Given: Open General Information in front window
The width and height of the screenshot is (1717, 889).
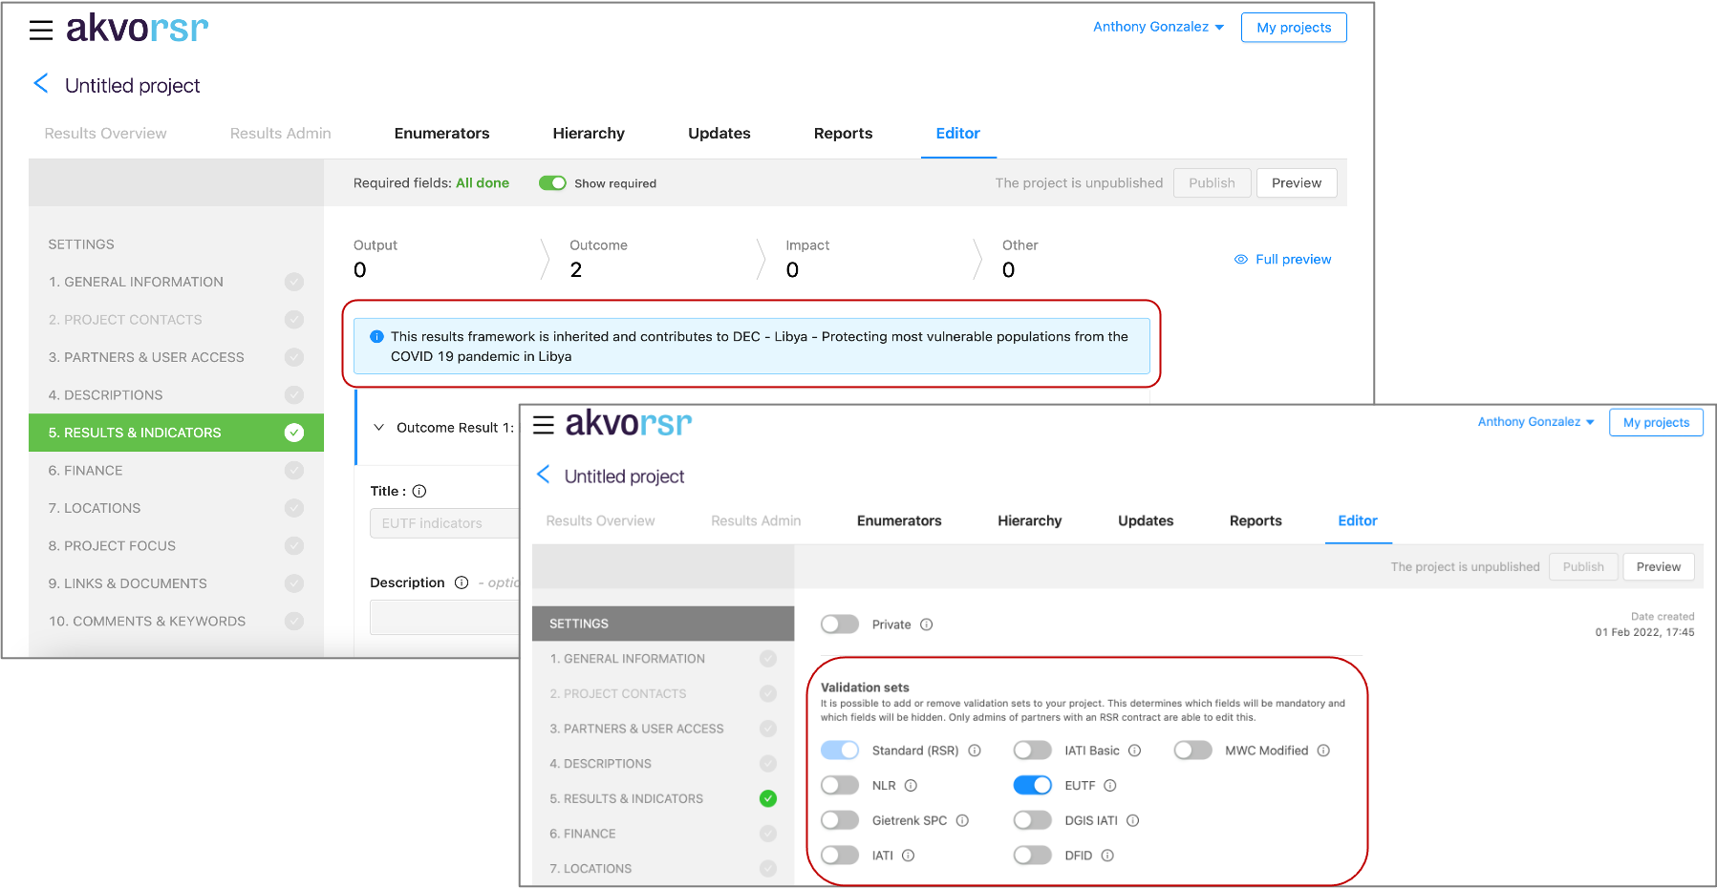Looking at the screenshot, I should pyautogui.click(x=663, y=658).
